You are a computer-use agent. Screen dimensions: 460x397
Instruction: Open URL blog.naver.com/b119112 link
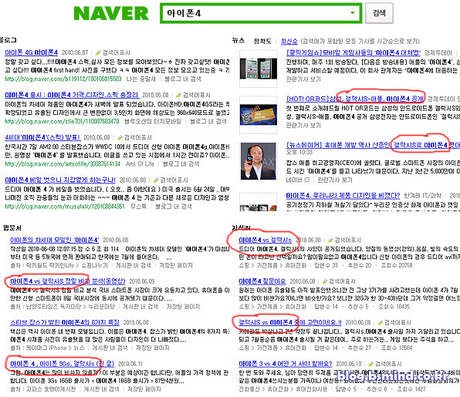tap(63, 79)
